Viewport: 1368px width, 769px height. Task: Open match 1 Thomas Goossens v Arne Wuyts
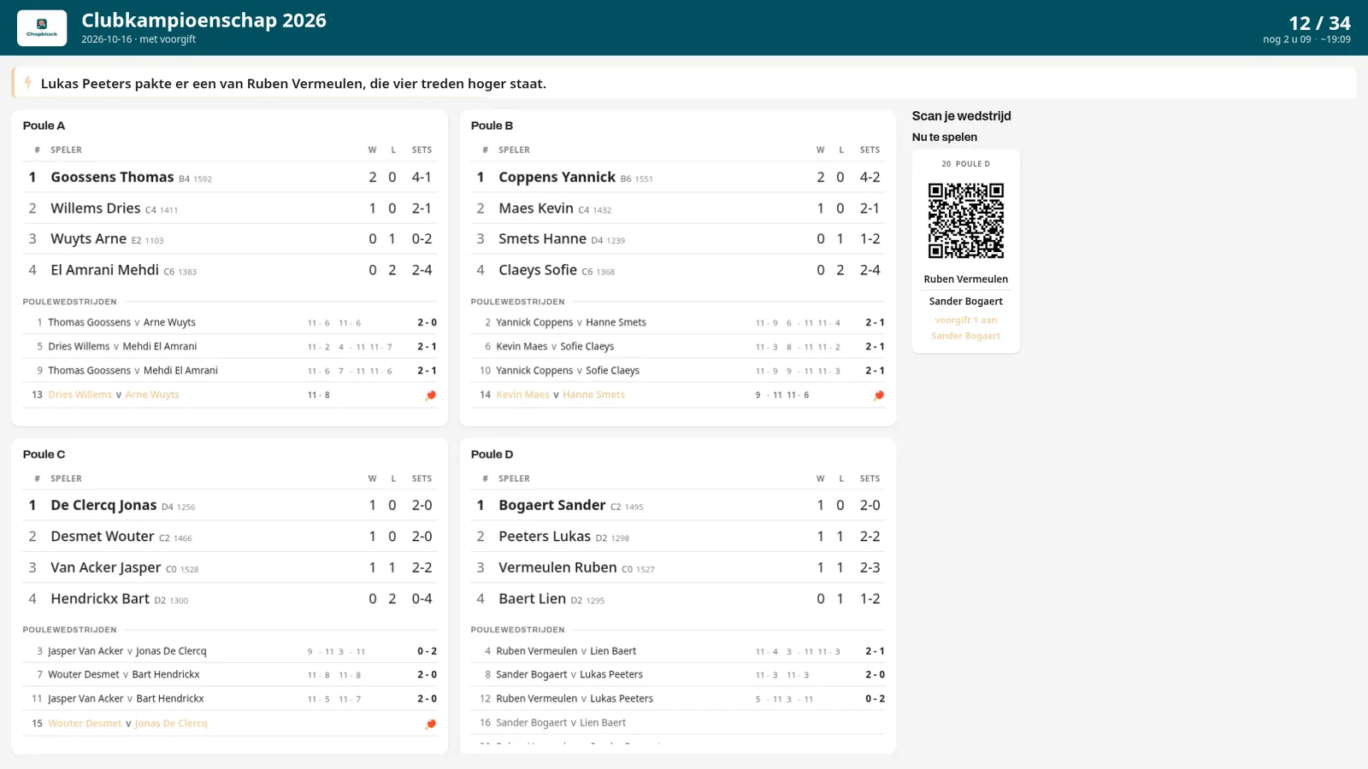(230, 322)
